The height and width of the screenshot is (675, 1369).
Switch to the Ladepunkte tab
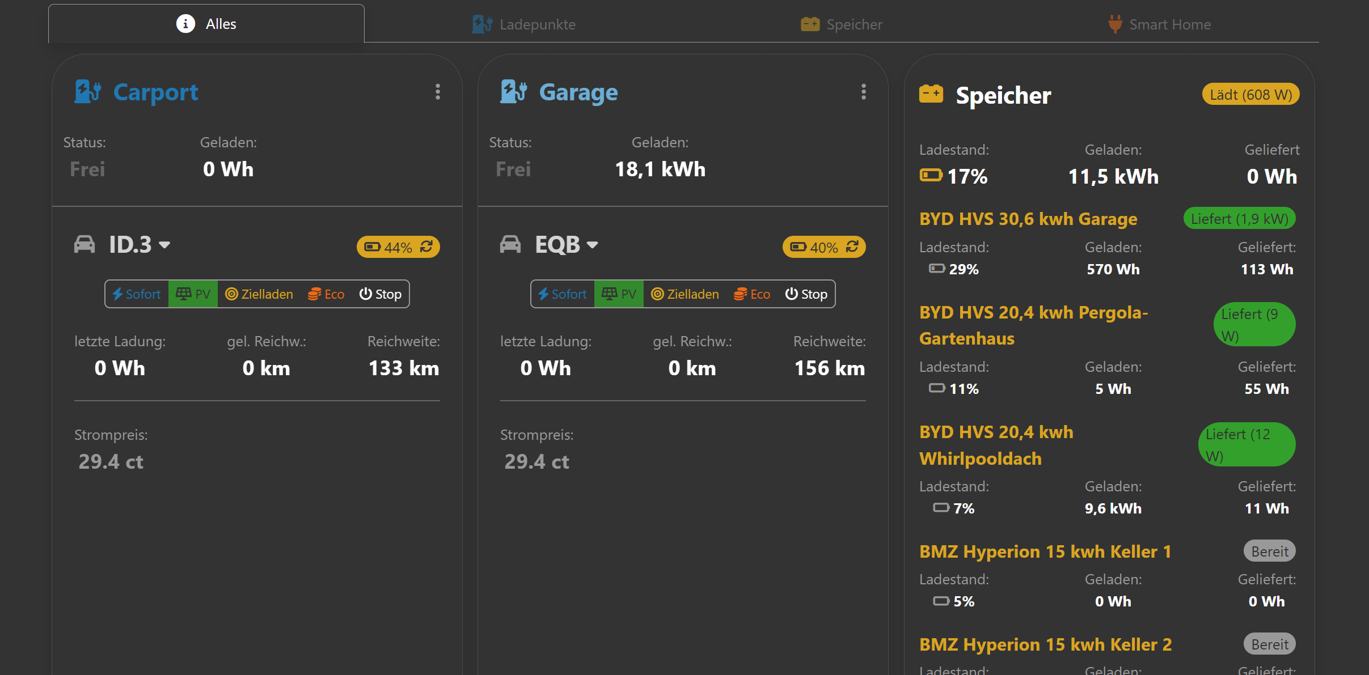pyautogui.click(x=524, y=24)
